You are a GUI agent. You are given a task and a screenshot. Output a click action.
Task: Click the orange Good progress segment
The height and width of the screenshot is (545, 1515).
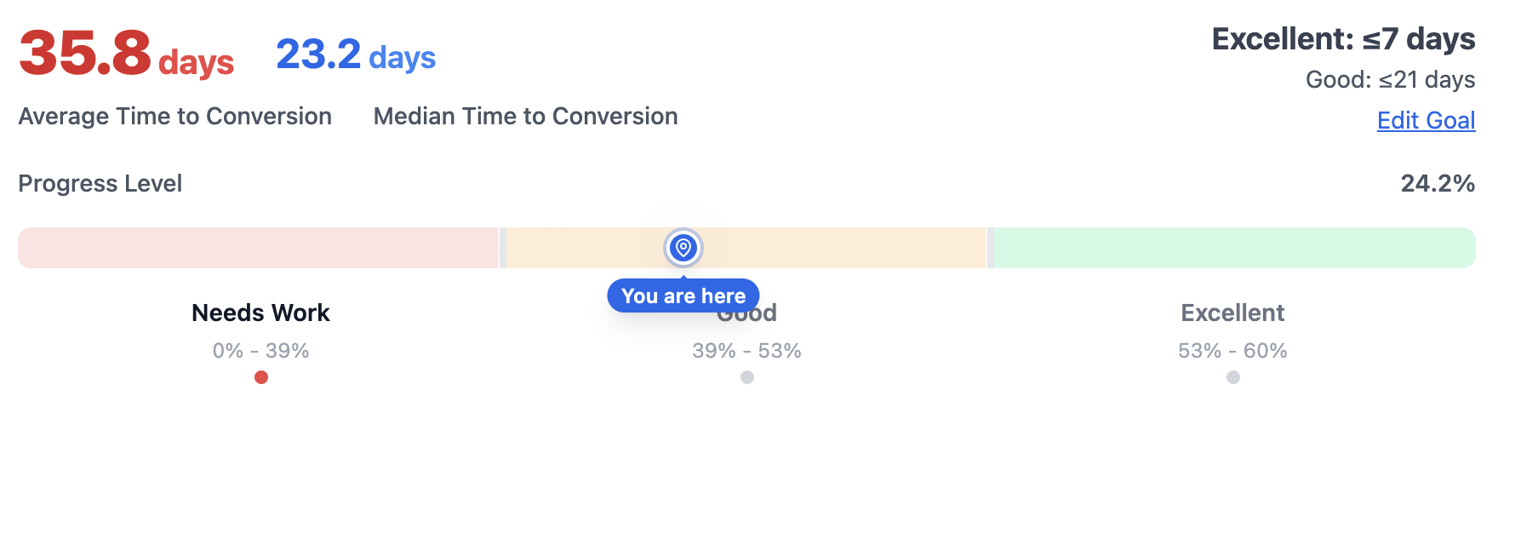[746, 248]
